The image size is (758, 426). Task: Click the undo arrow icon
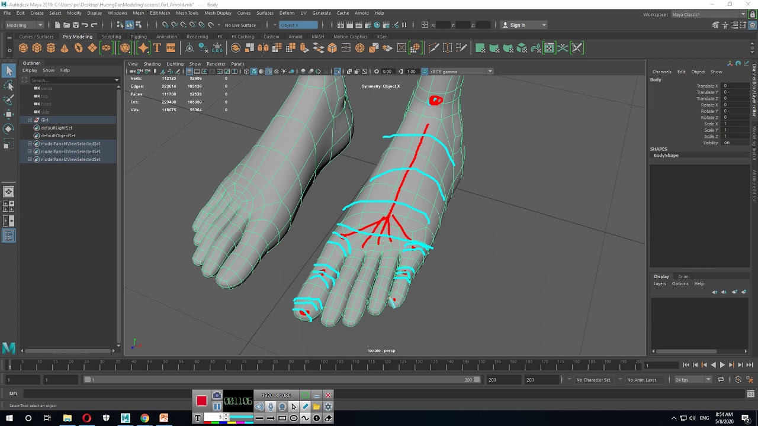pos(85,25)
